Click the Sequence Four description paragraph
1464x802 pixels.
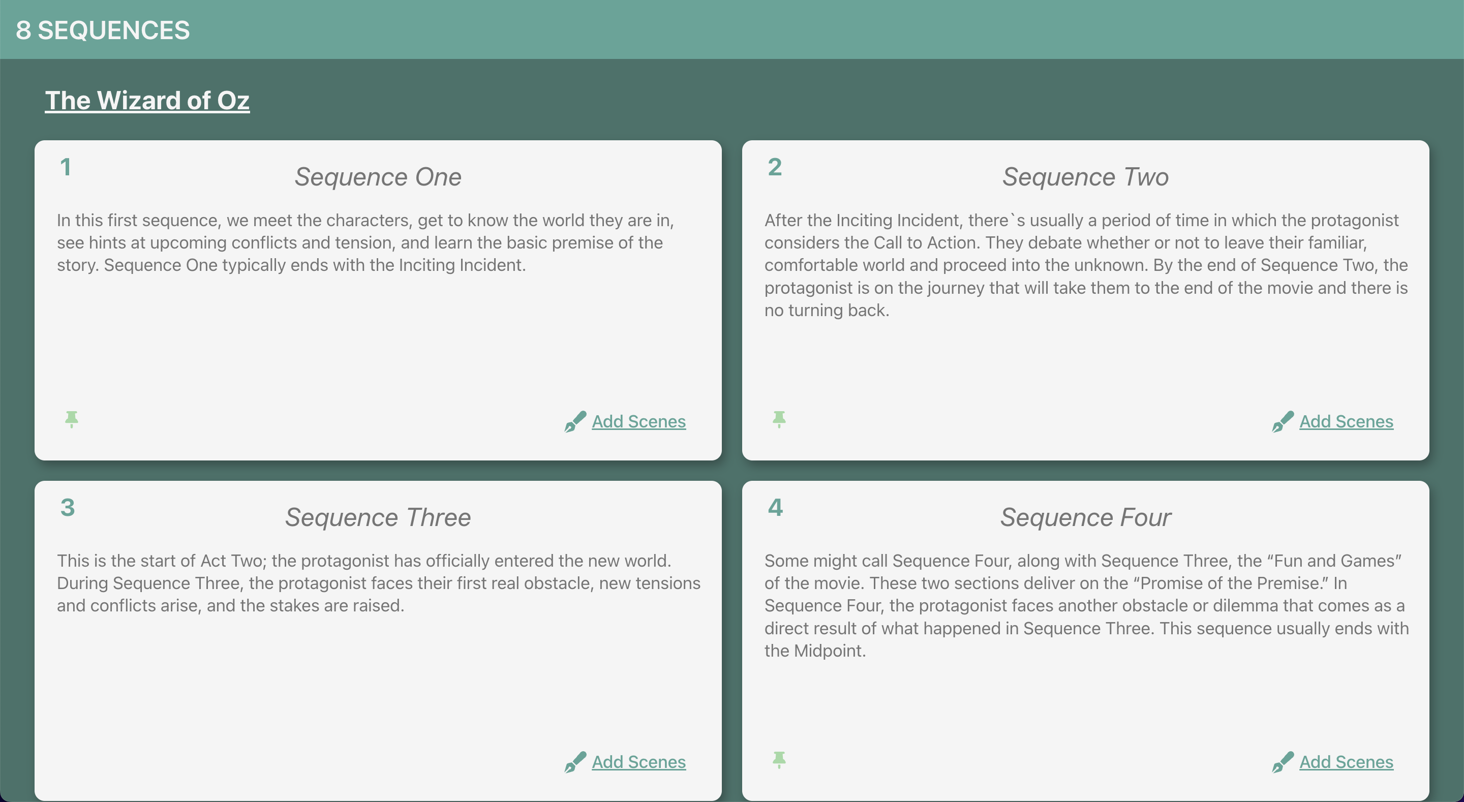pos(1085,605)
